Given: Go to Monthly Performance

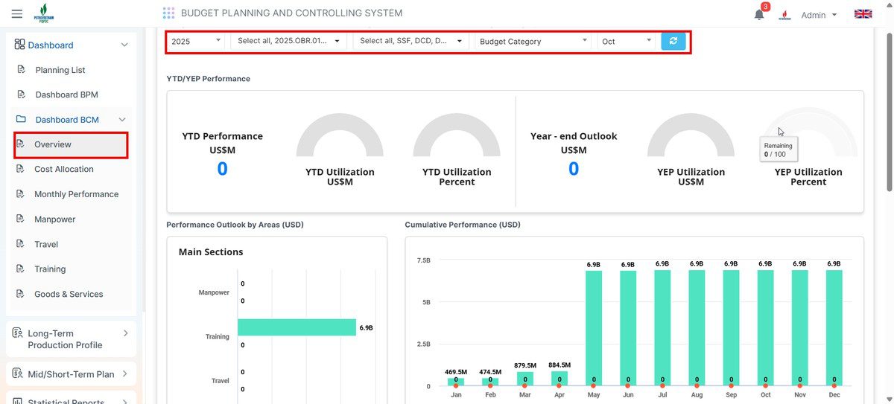Looking at the screenshot, I should 77,194.
